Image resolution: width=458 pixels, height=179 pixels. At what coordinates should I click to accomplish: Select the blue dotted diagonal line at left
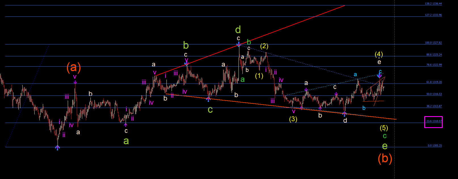[27, 96]
